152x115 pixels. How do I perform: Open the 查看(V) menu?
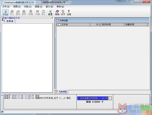pyautogui.click(x=39, y=7)
